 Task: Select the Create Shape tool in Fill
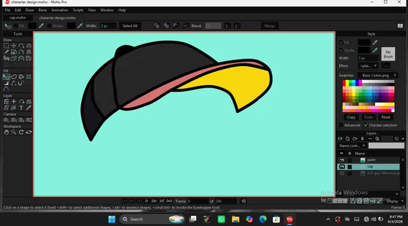pyautogui.click(x=14, y=77)
